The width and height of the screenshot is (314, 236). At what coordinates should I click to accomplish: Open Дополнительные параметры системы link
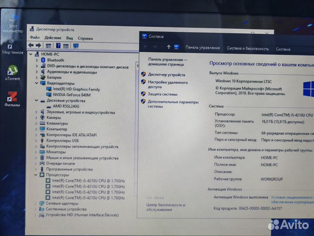pos(173,104)
